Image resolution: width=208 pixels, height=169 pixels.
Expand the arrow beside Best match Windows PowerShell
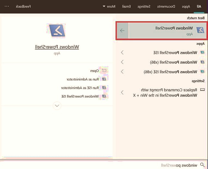click(122, 31)
